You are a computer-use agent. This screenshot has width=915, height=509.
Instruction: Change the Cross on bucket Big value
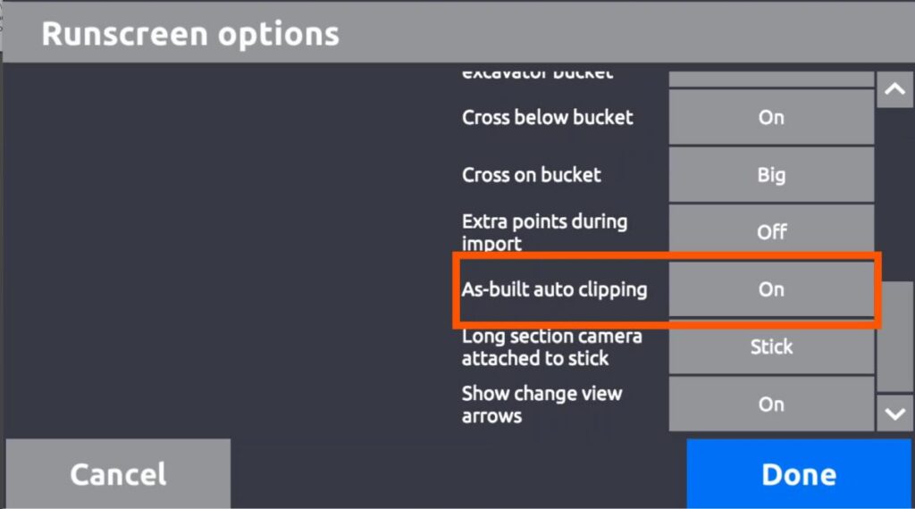click(x=771, y=174)
